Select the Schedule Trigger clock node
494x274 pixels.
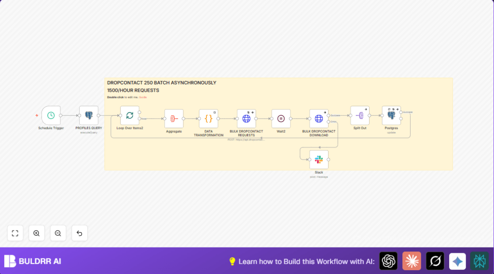click(51, 115)
